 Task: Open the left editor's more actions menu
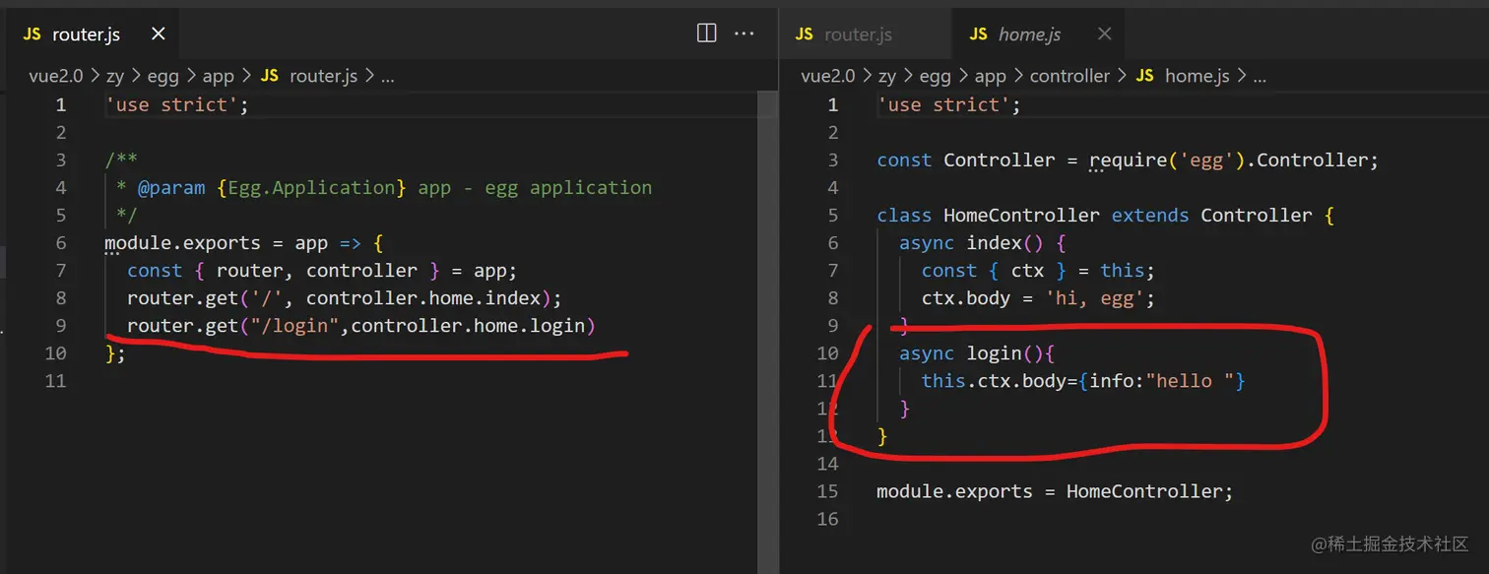744,33
